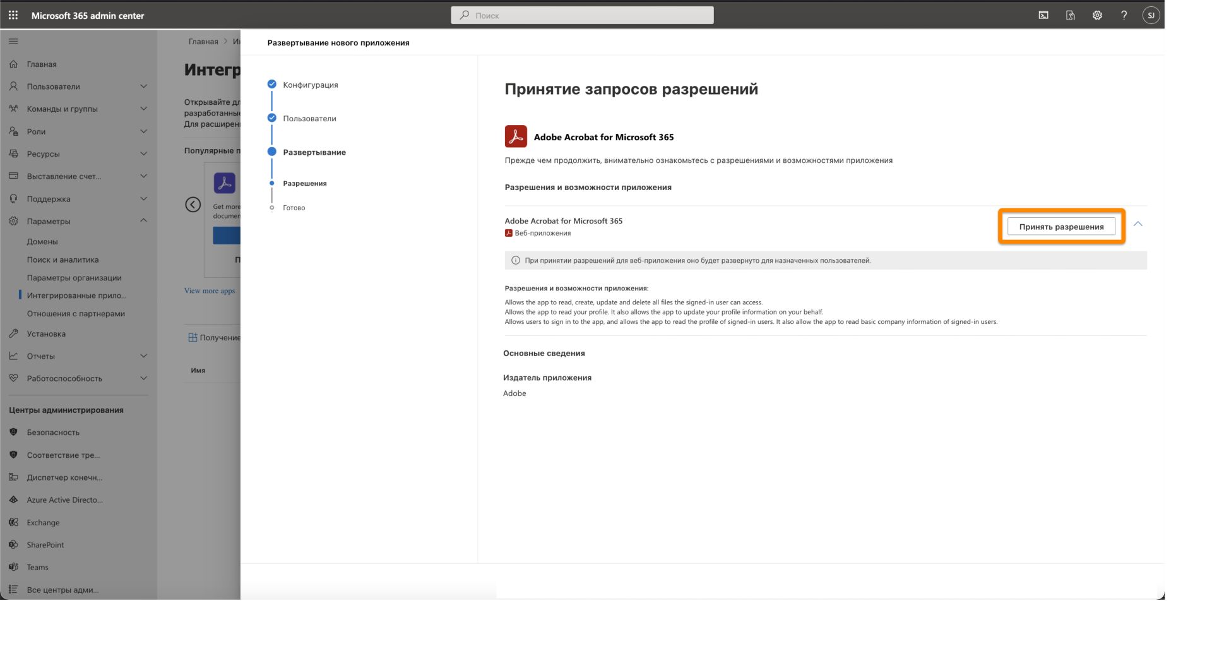
Task: Expand the Поддержка menu chevron
Action: coord(143,198)
